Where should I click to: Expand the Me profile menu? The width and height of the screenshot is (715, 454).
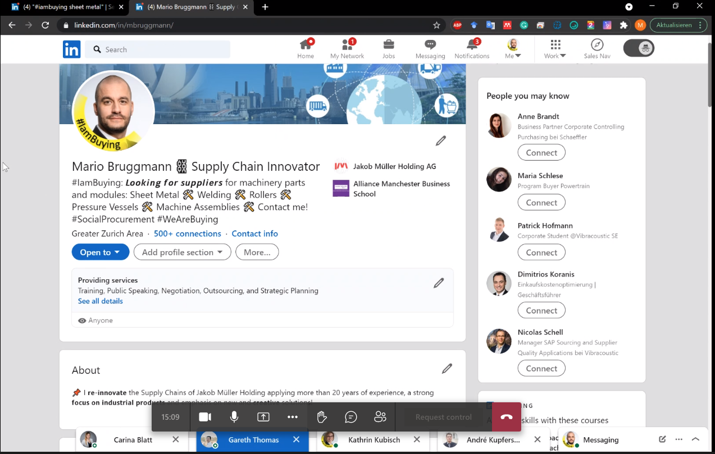coord(513,49)
